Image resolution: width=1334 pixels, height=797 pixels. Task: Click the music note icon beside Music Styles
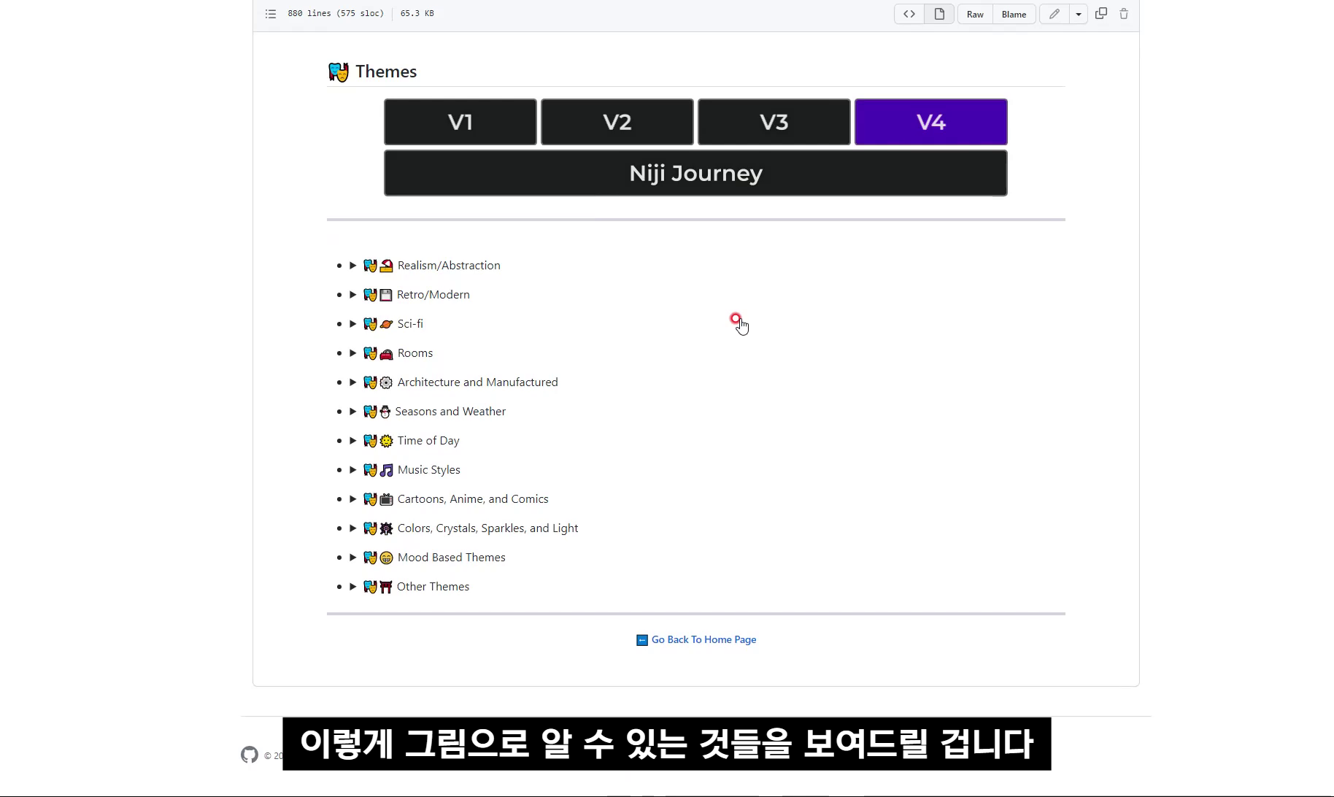coord(386,471)
